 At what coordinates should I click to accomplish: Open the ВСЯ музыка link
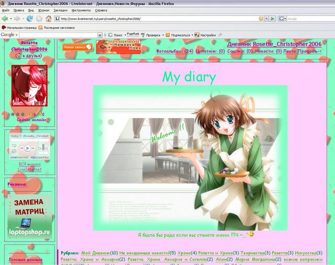coord(30,164)
